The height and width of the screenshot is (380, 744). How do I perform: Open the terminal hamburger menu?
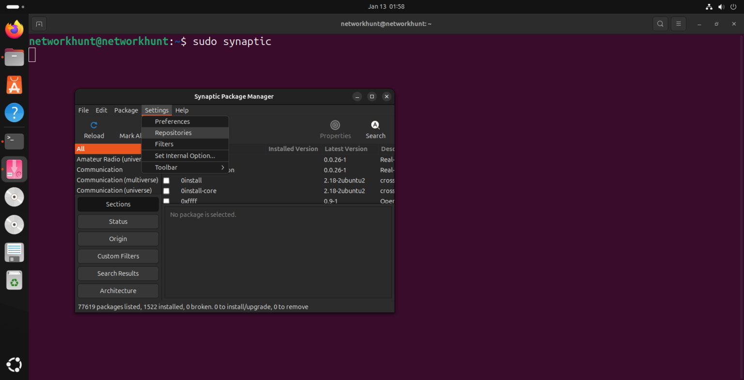click(x=678, y=23)
